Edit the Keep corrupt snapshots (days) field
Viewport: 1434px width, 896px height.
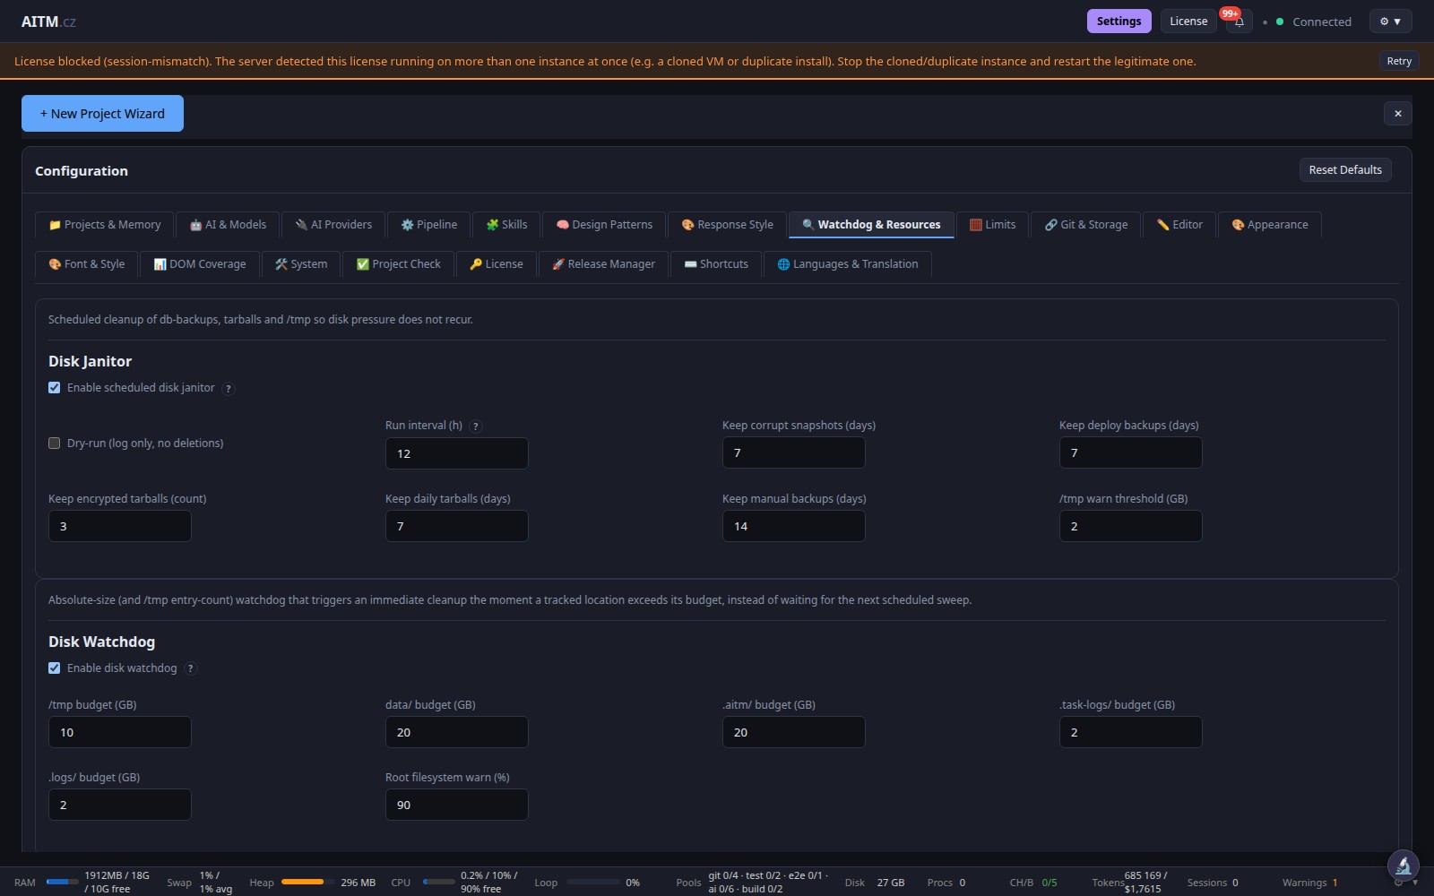tap(794, 452)
